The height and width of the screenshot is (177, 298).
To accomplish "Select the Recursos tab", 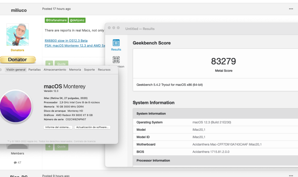I will click(x=104, y=70).
